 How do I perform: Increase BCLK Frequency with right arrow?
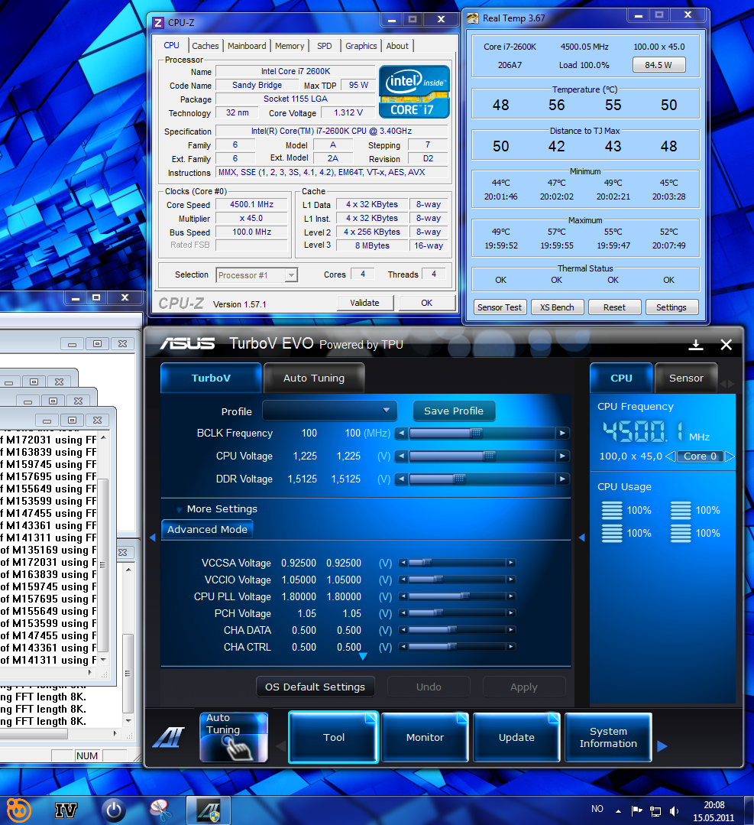[x=562, y=433]
